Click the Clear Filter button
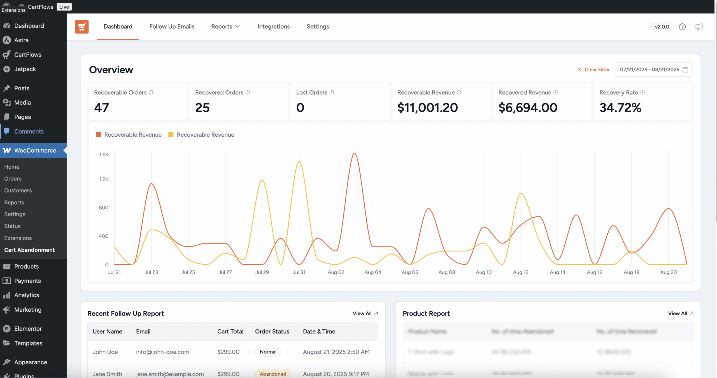This screenshot has height=378, width=717. point(593,69)
